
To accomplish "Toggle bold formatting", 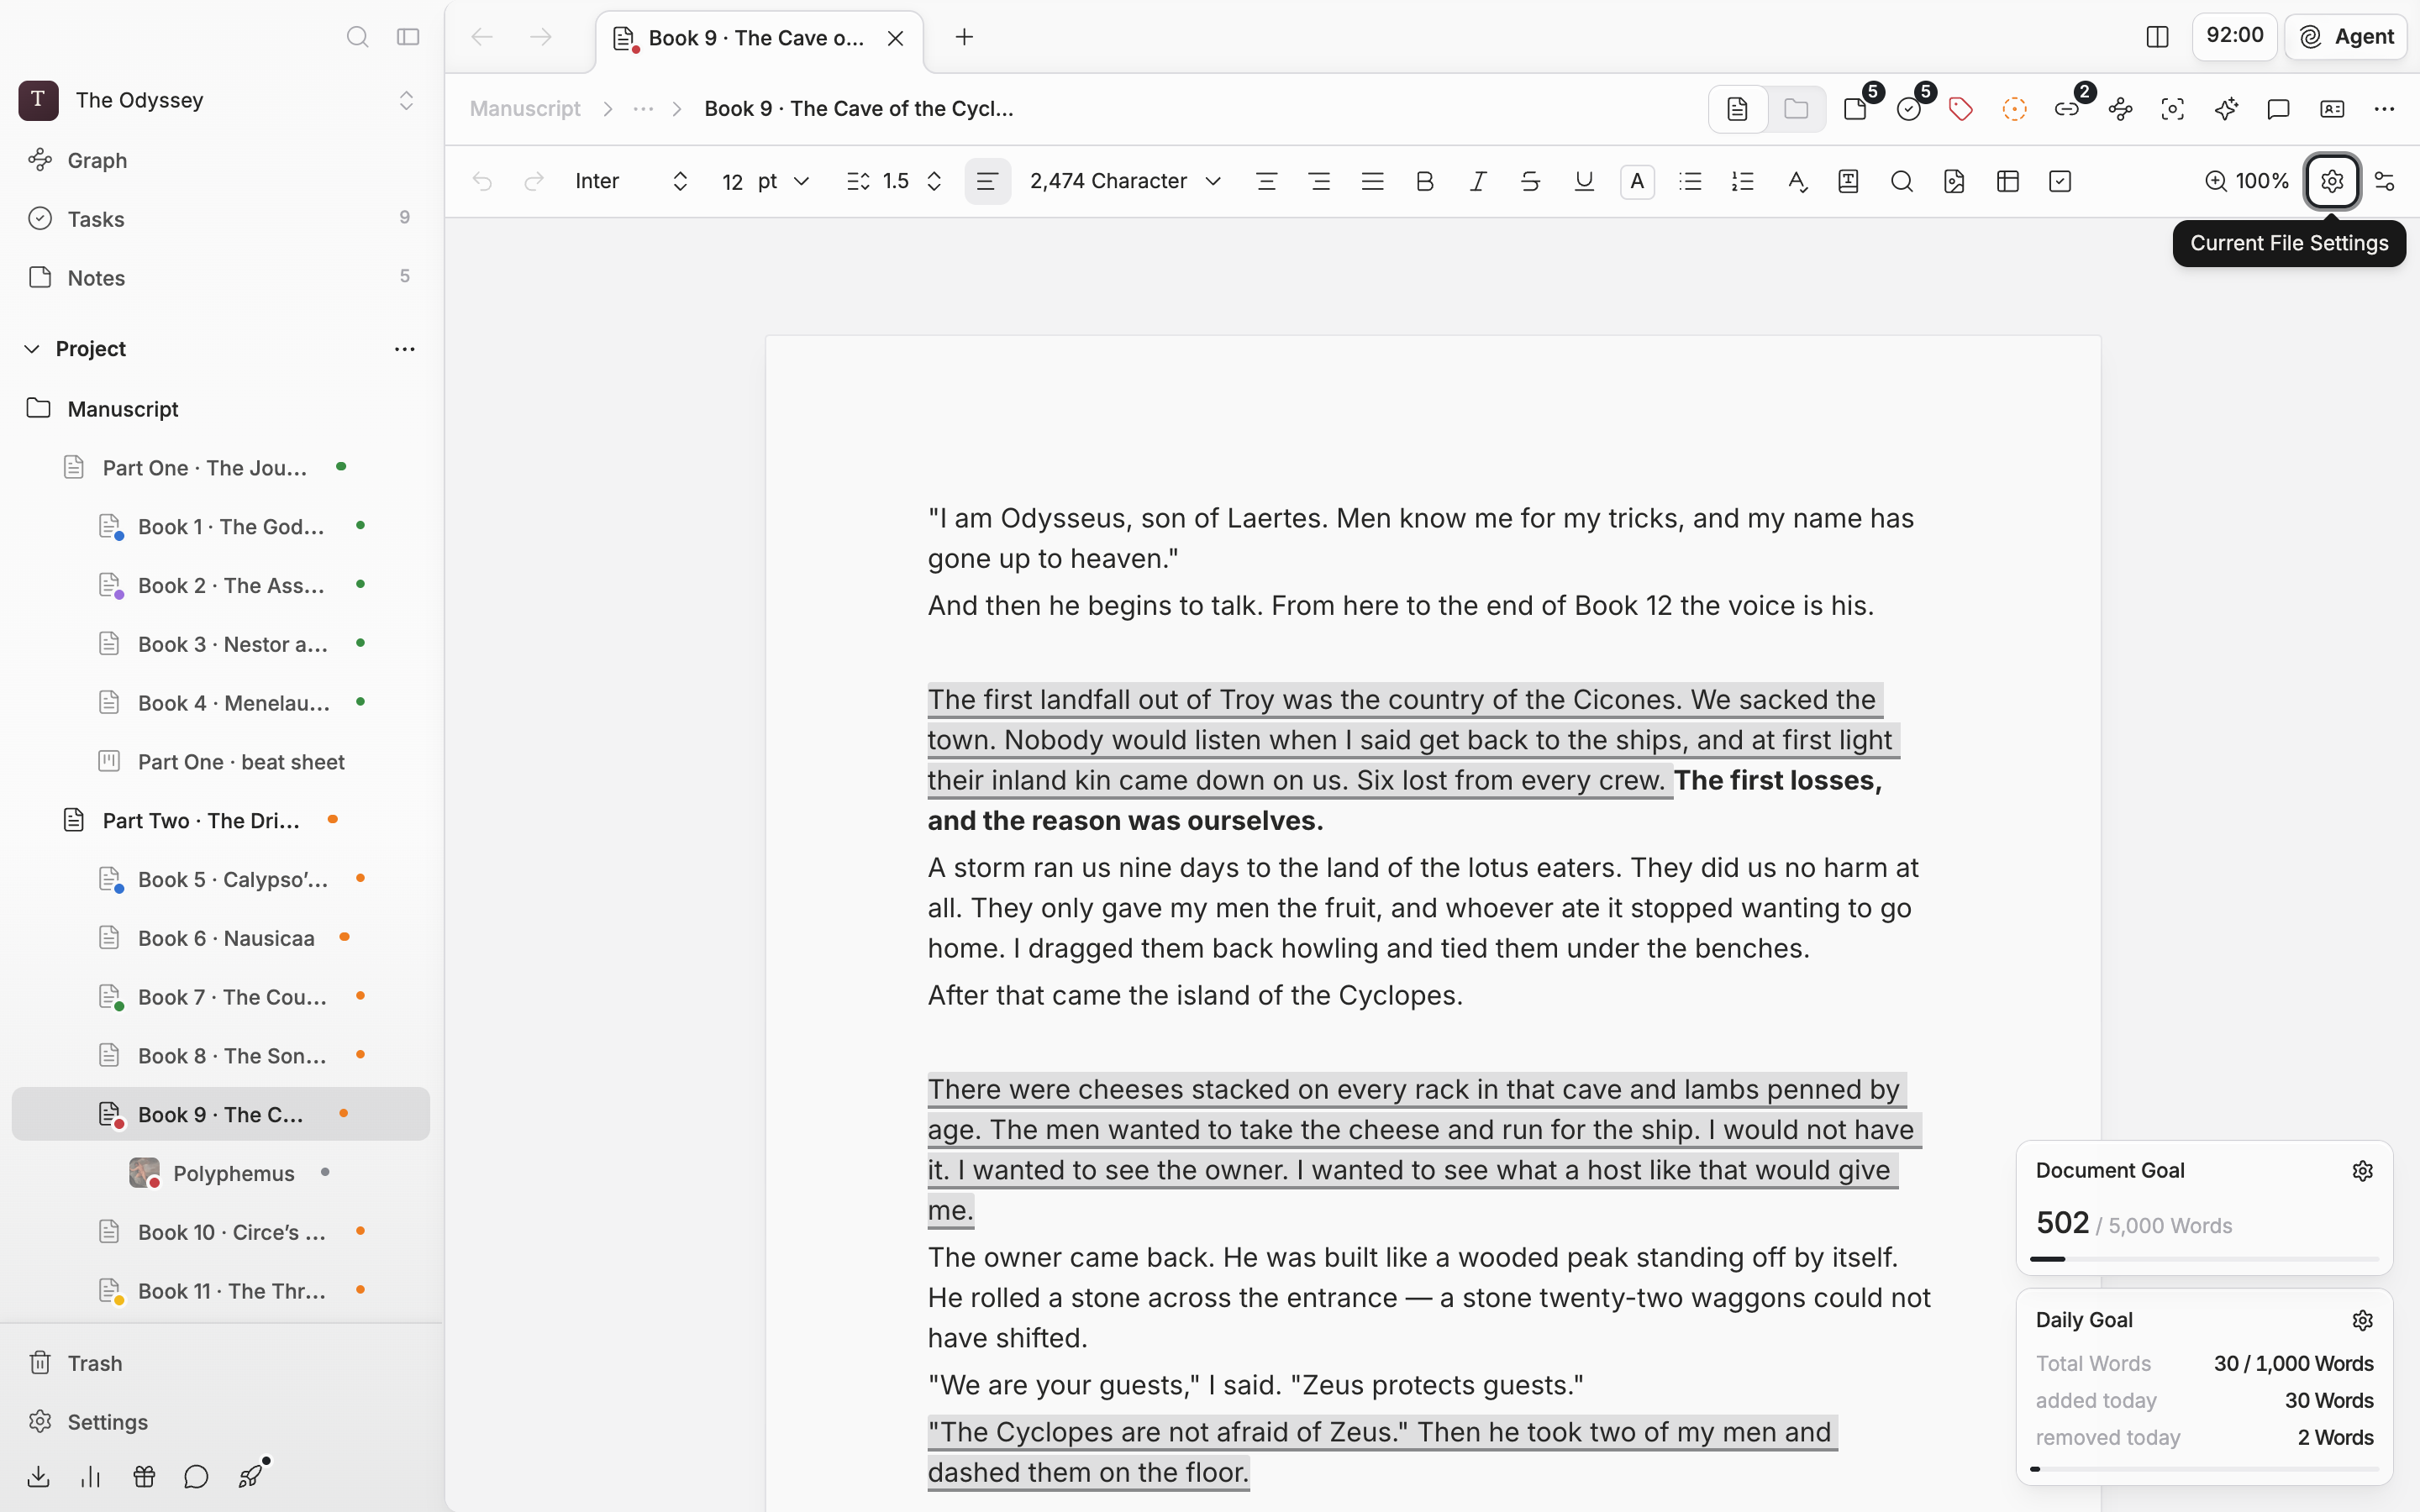I will pyautogui.click(x=1425, y=181).
